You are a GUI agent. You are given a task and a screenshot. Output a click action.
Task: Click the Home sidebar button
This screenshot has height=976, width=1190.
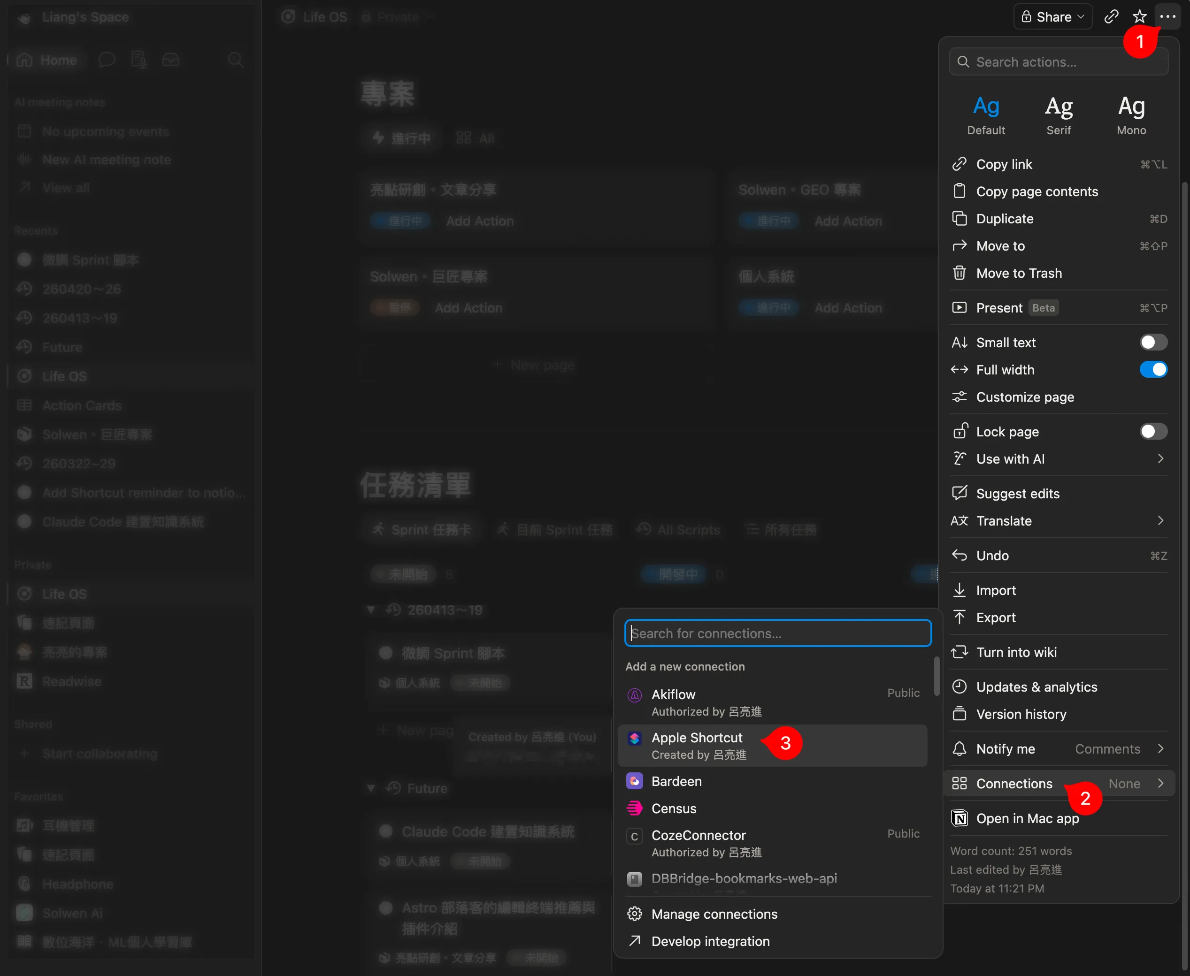click(46, 60)
